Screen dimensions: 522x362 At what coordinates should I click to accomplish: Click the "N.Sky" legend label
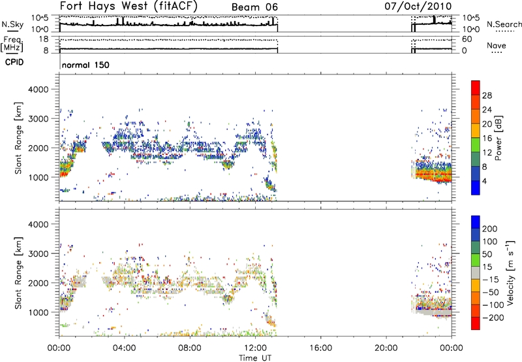coord(12,24)
